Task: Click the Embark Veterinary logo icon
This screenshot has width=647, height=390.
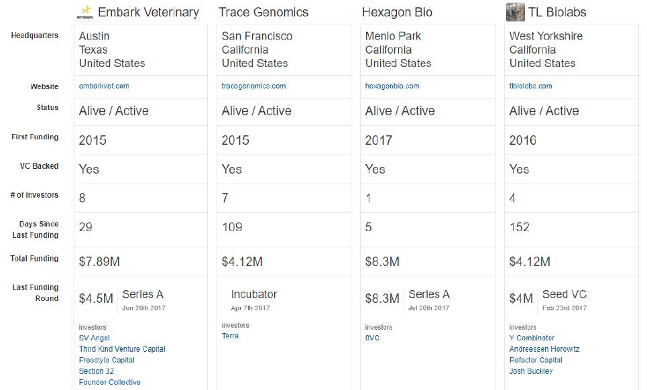Action: [x=85, y=12]
